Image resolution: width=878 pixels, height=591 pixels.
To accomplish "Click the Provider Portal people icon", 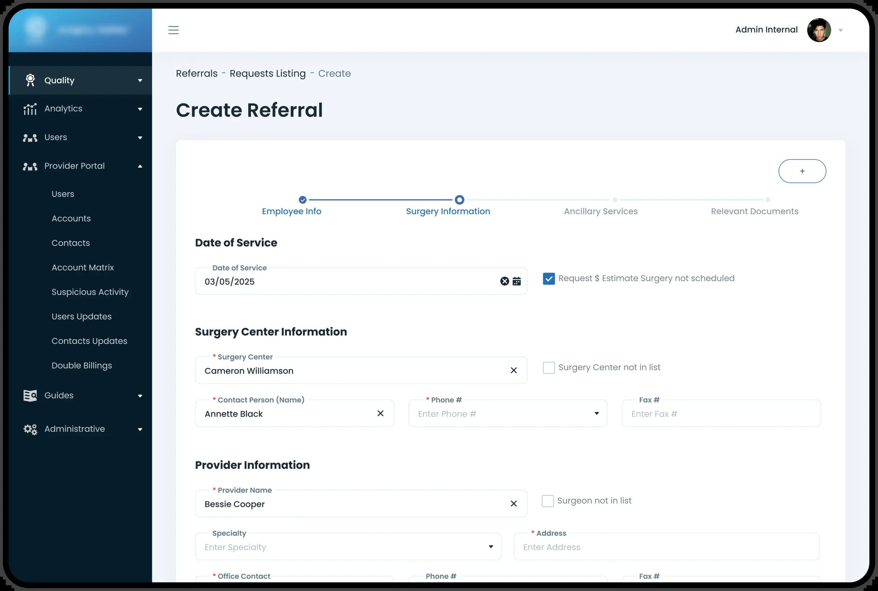I will (x=30, y=166).
